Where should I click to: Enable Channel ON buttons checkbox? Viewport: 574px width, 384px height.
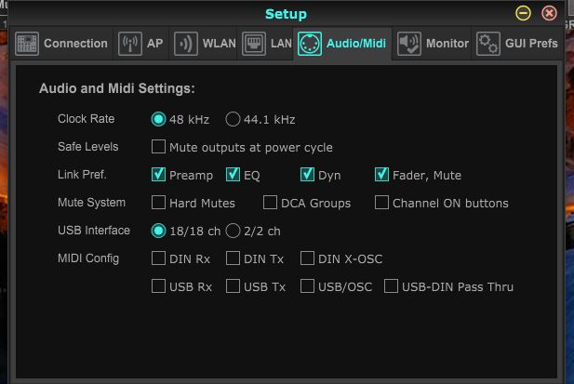pos(381,203)
